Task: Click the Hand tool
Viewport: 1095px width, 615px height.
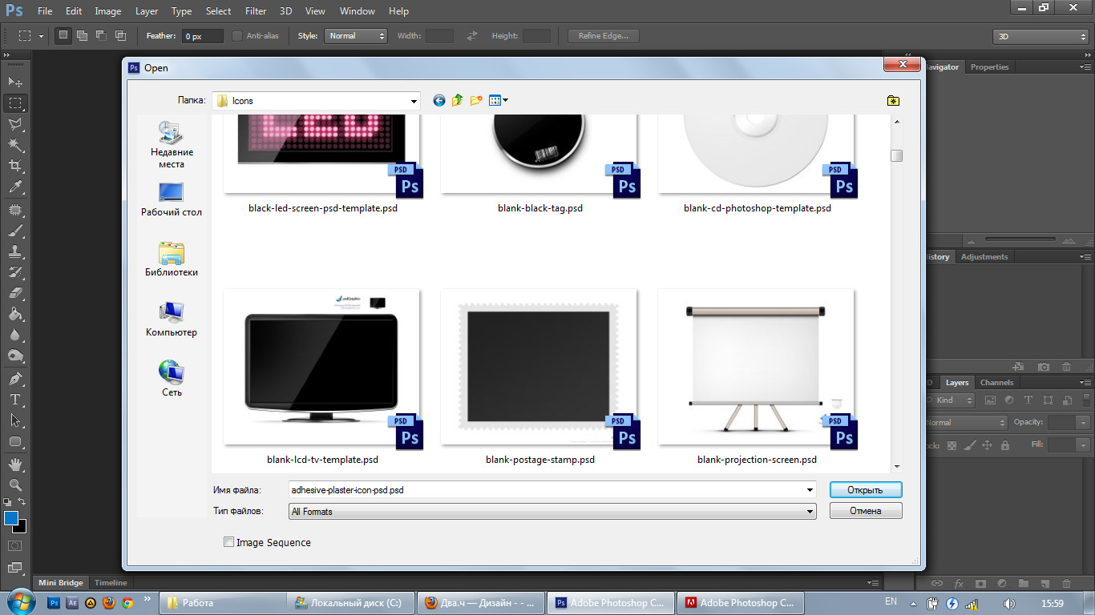Action: (15, 464)
